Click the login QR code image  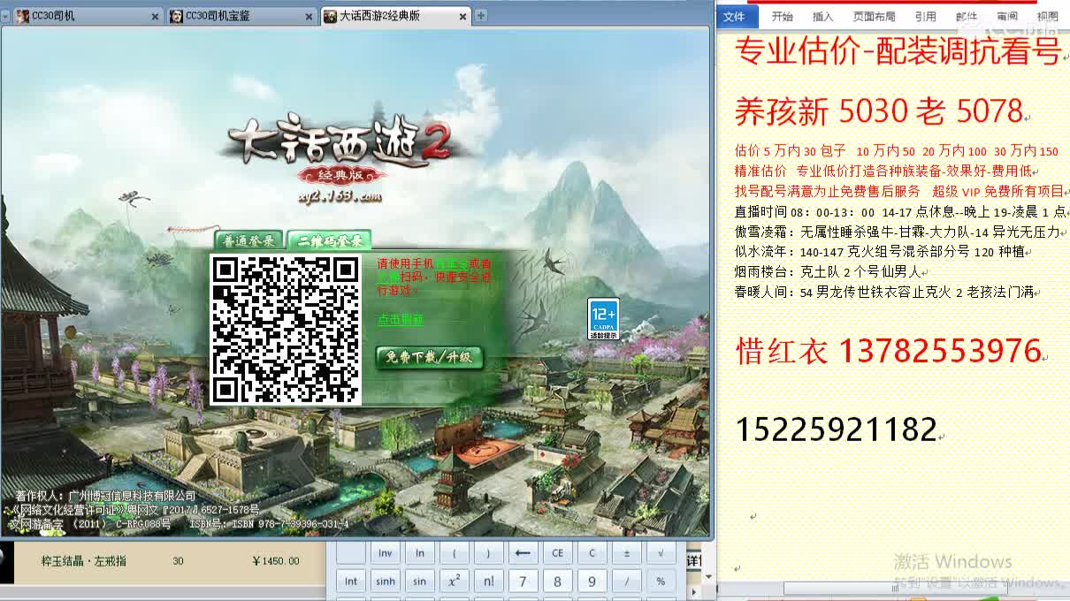tap(286, 330)
